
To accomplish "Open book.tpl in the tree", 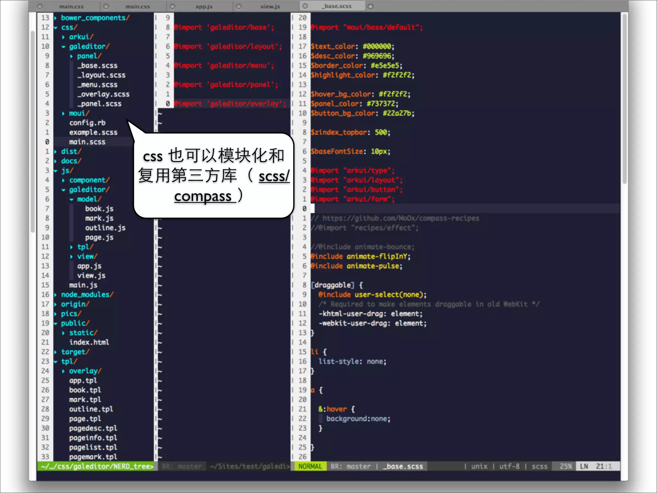I will (85, 390).
